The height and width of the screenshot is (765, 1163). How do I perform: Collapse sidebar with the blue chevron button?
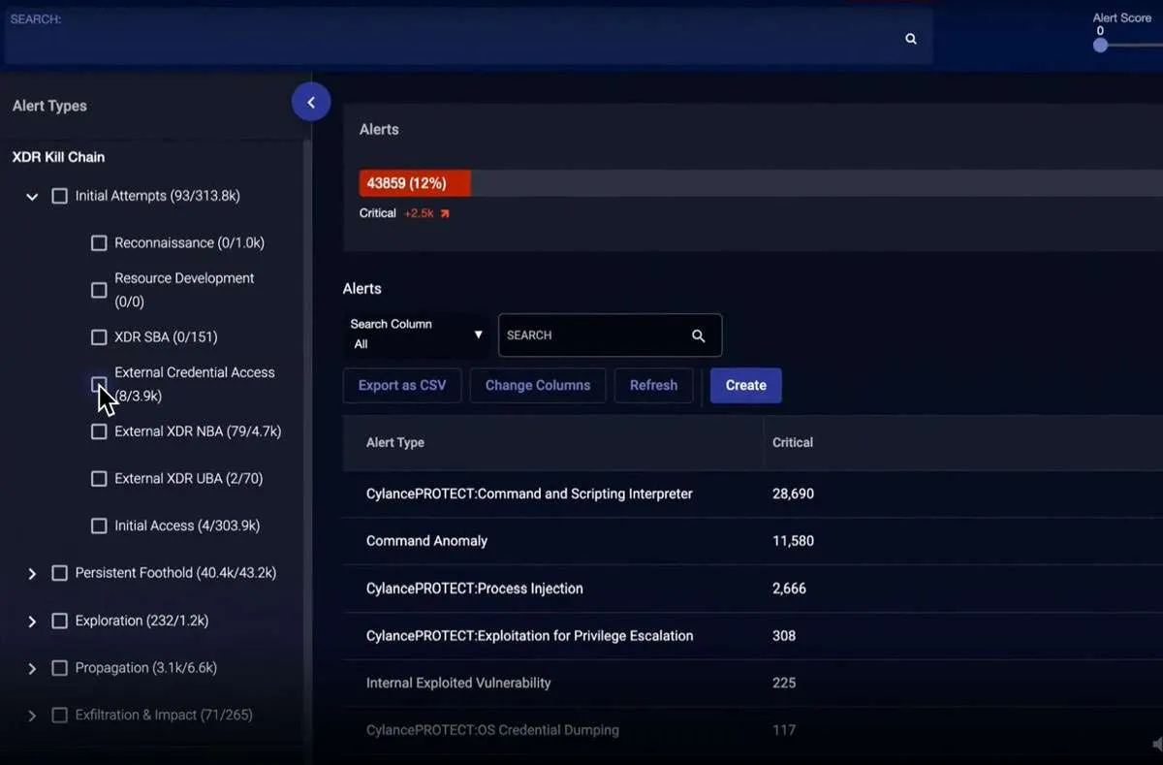(x=311, y=102)
